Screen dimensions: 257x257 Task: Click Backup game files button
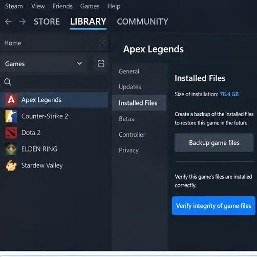point(214,143)
